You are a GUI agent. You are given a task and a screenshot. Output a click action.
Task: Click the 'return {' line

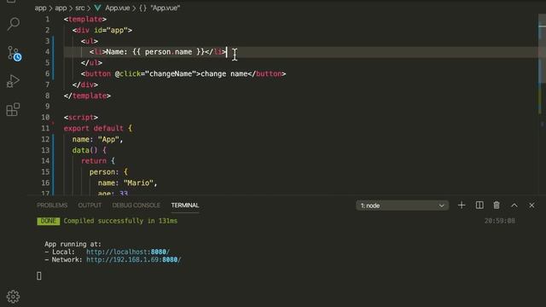coord(98,161)
